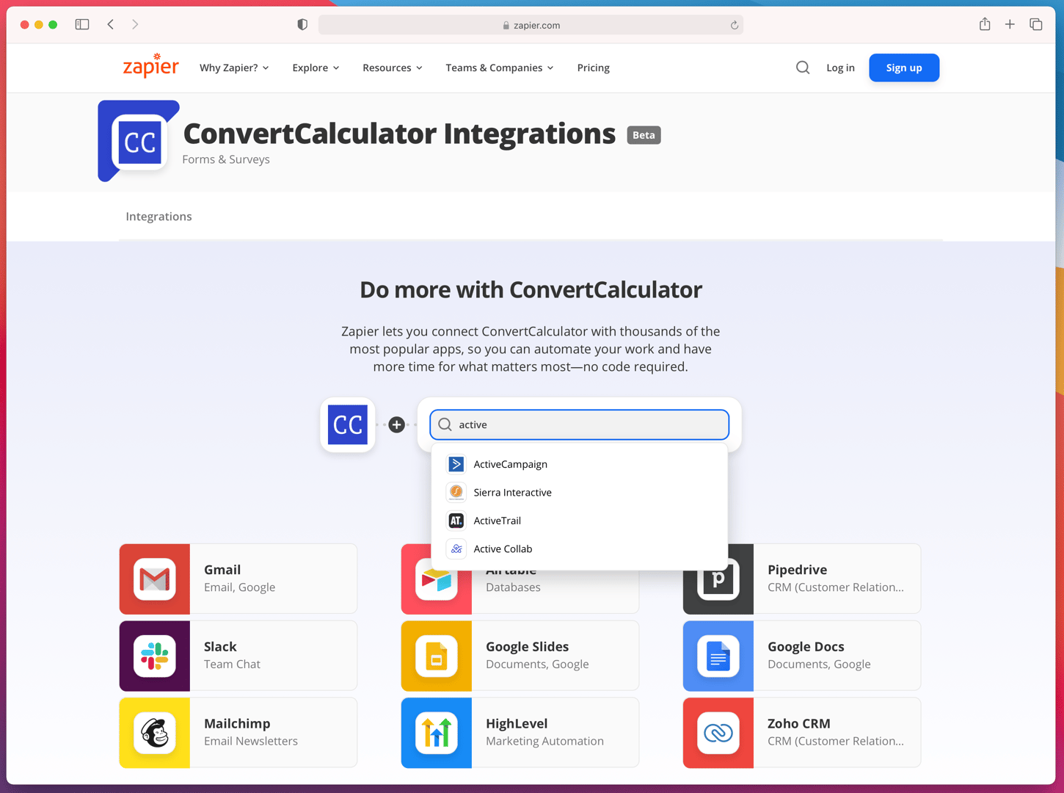Click the Active Collab icon
The image size is (1064, 793).
(x=456, y=548)
